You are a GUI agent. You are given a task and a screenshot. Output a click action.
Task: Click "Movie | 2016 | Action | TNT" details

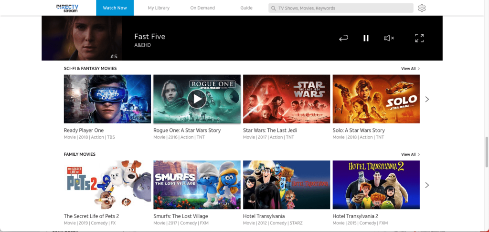[x=179, y=137]
